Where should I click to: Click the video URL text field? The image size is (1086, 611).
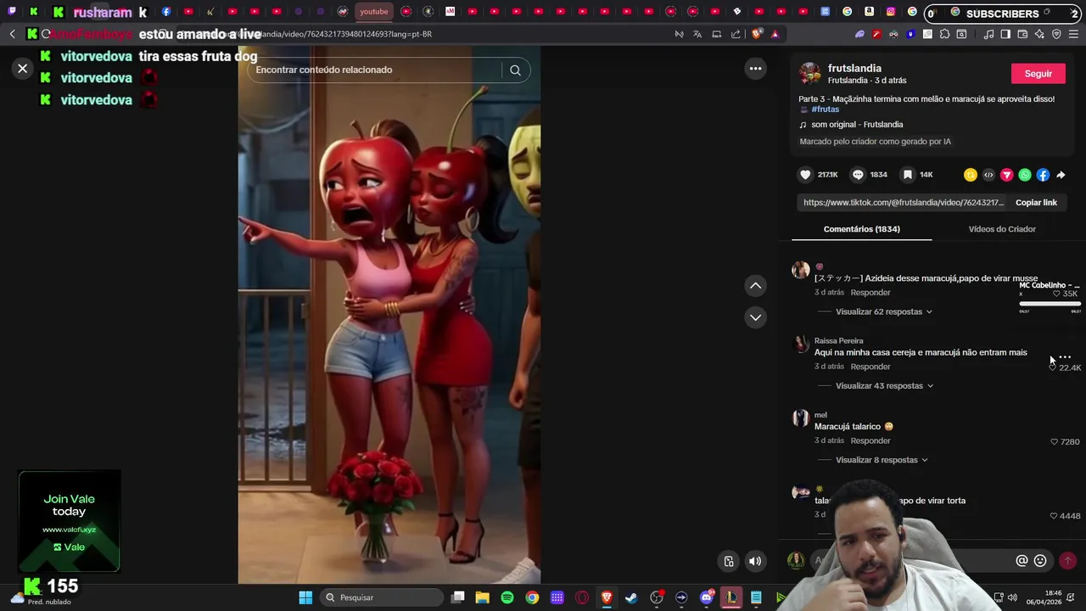point(904,203)
